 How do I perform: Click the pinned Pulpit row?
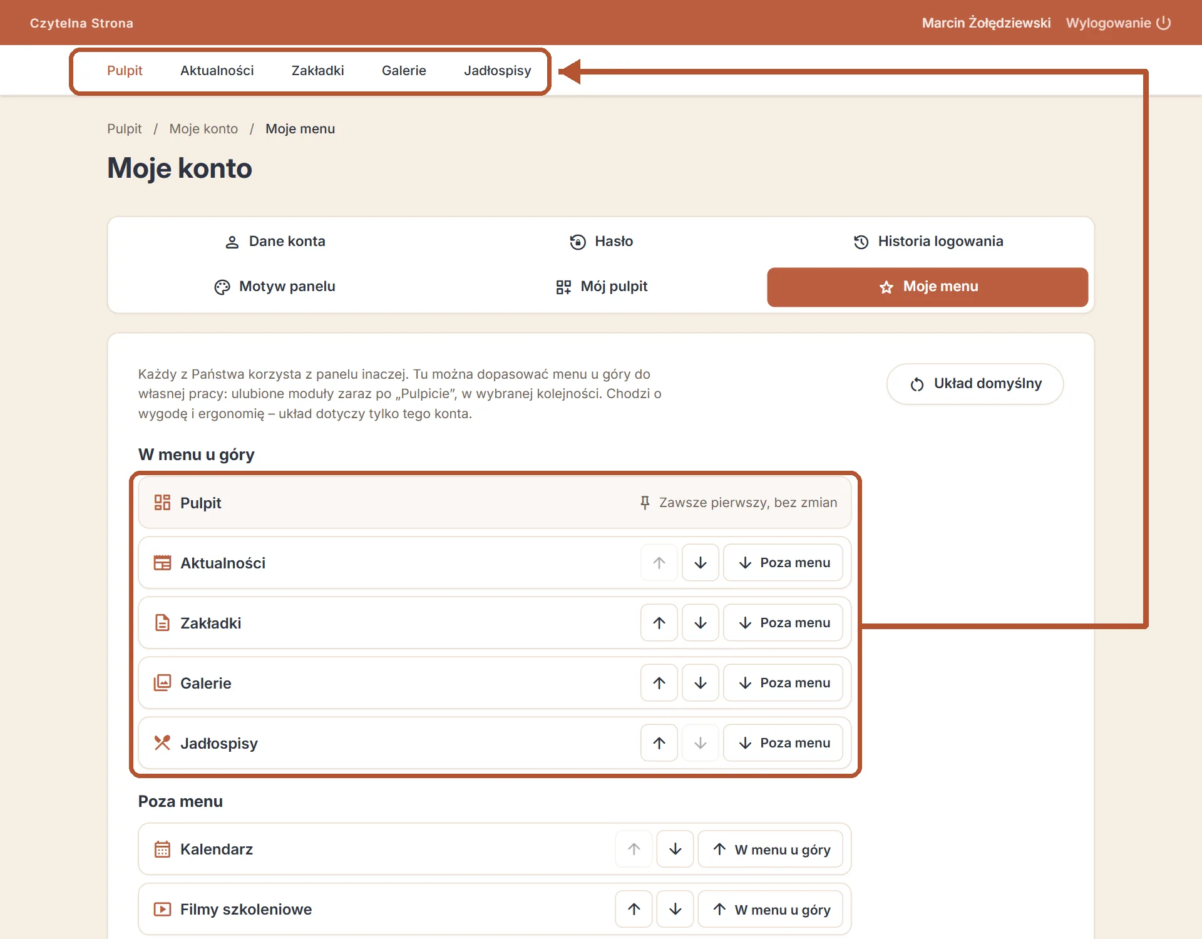(x=495, y=503)
